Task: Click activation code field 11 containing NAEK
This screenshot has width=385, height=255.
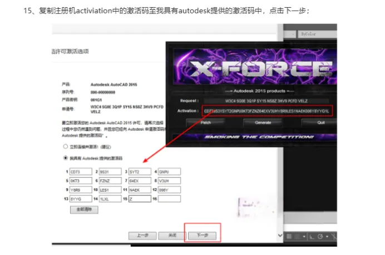Action: click(x=140, y=190)
